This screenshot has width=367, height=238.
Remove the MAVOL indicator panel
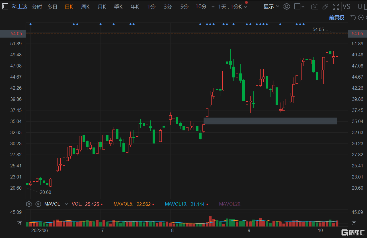click(38, 204)
